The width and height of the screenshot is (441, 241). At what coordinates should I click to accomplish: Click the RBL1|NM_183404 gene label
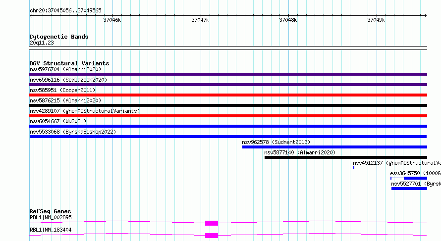(51, 230)
